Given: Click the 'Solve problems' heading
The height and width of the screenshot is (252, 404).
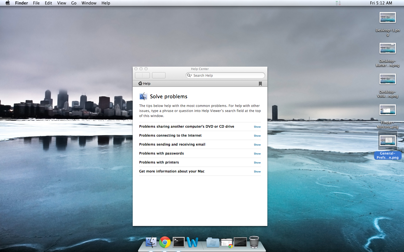Looking at the screenshot, I should click(x=169, y=97).
